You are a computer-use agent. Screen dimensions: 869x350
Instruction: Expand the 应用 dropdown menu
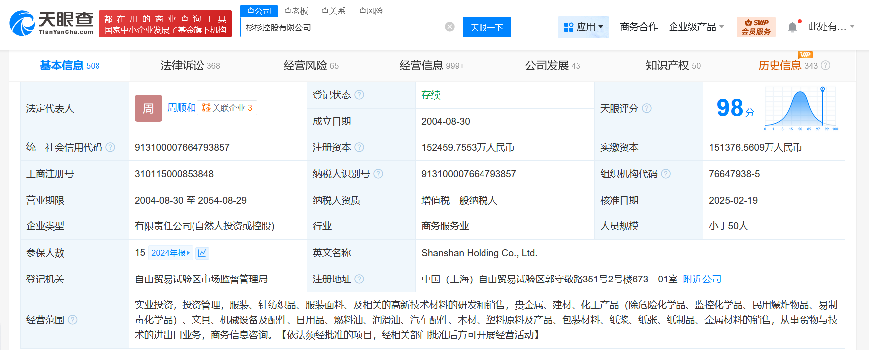[583, 27]
